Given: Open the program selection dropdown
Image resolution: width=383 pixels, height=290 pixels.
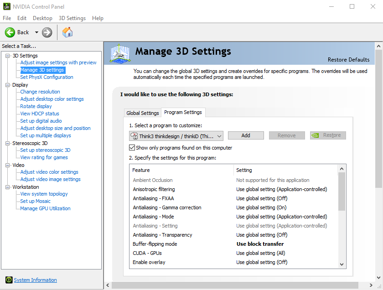Looking at the screenshot, I should [176, 136].
